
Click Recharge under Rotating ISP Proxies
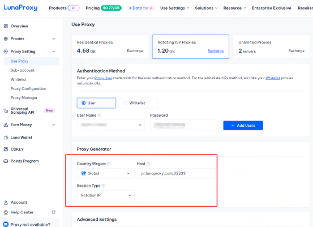[x=216, y=51]
